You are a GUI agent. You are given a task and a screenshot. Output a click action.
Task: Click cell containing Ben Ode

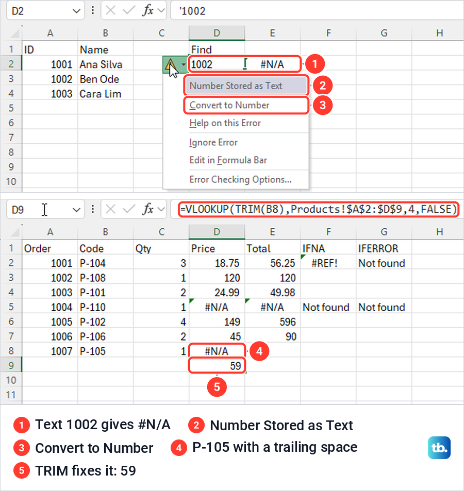[106, 79]
